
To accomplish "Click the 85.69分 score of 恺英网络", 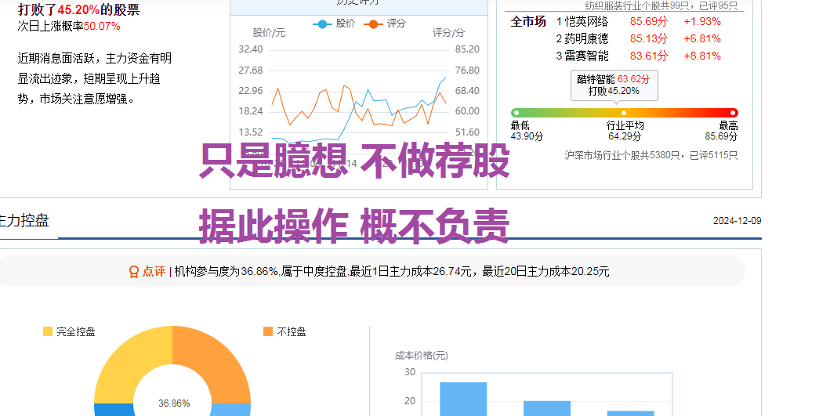I will (649, 22).
